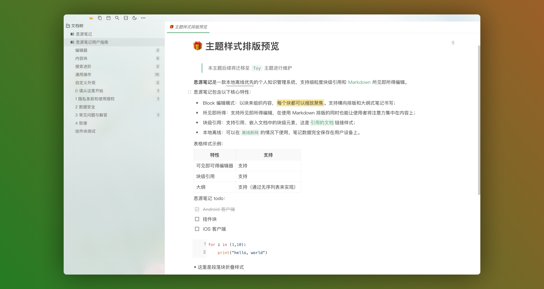Click the crown VIP icon in toolbar

tap(91, 18)
